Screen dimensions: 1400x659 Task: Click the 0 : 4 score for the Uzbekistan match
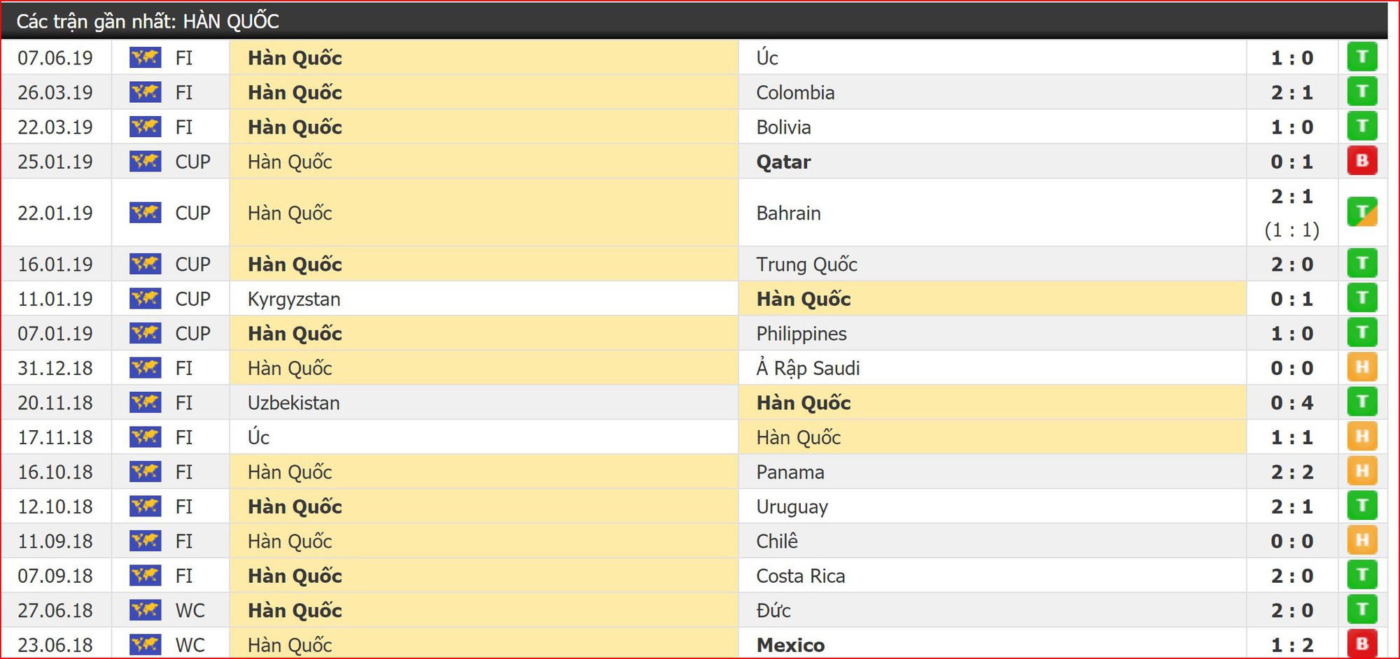(x=1292, y=403)
